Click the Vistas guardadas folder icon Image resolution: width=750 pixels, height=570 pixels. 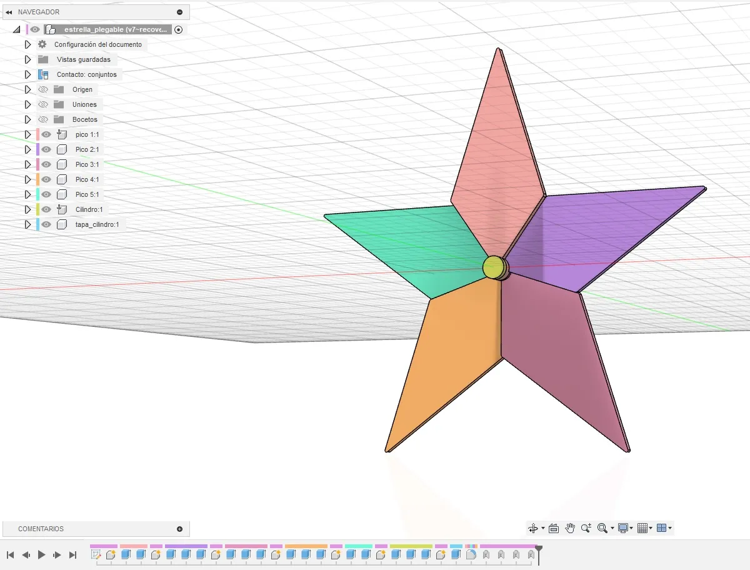(x=43, y=59)
